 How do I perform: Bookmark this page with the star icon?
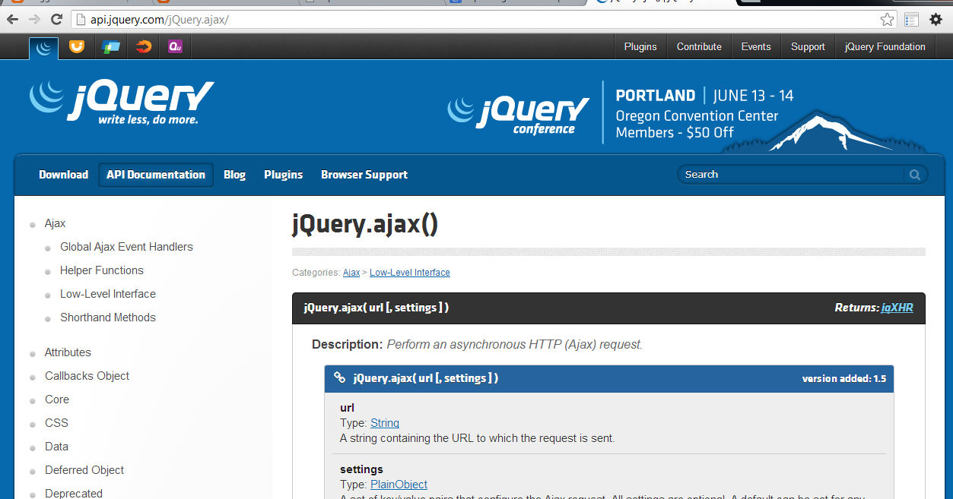coord(887,20)
